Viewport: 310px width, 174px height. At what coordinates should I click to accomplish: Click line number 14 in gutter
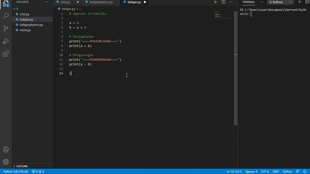tap(61, 73)
